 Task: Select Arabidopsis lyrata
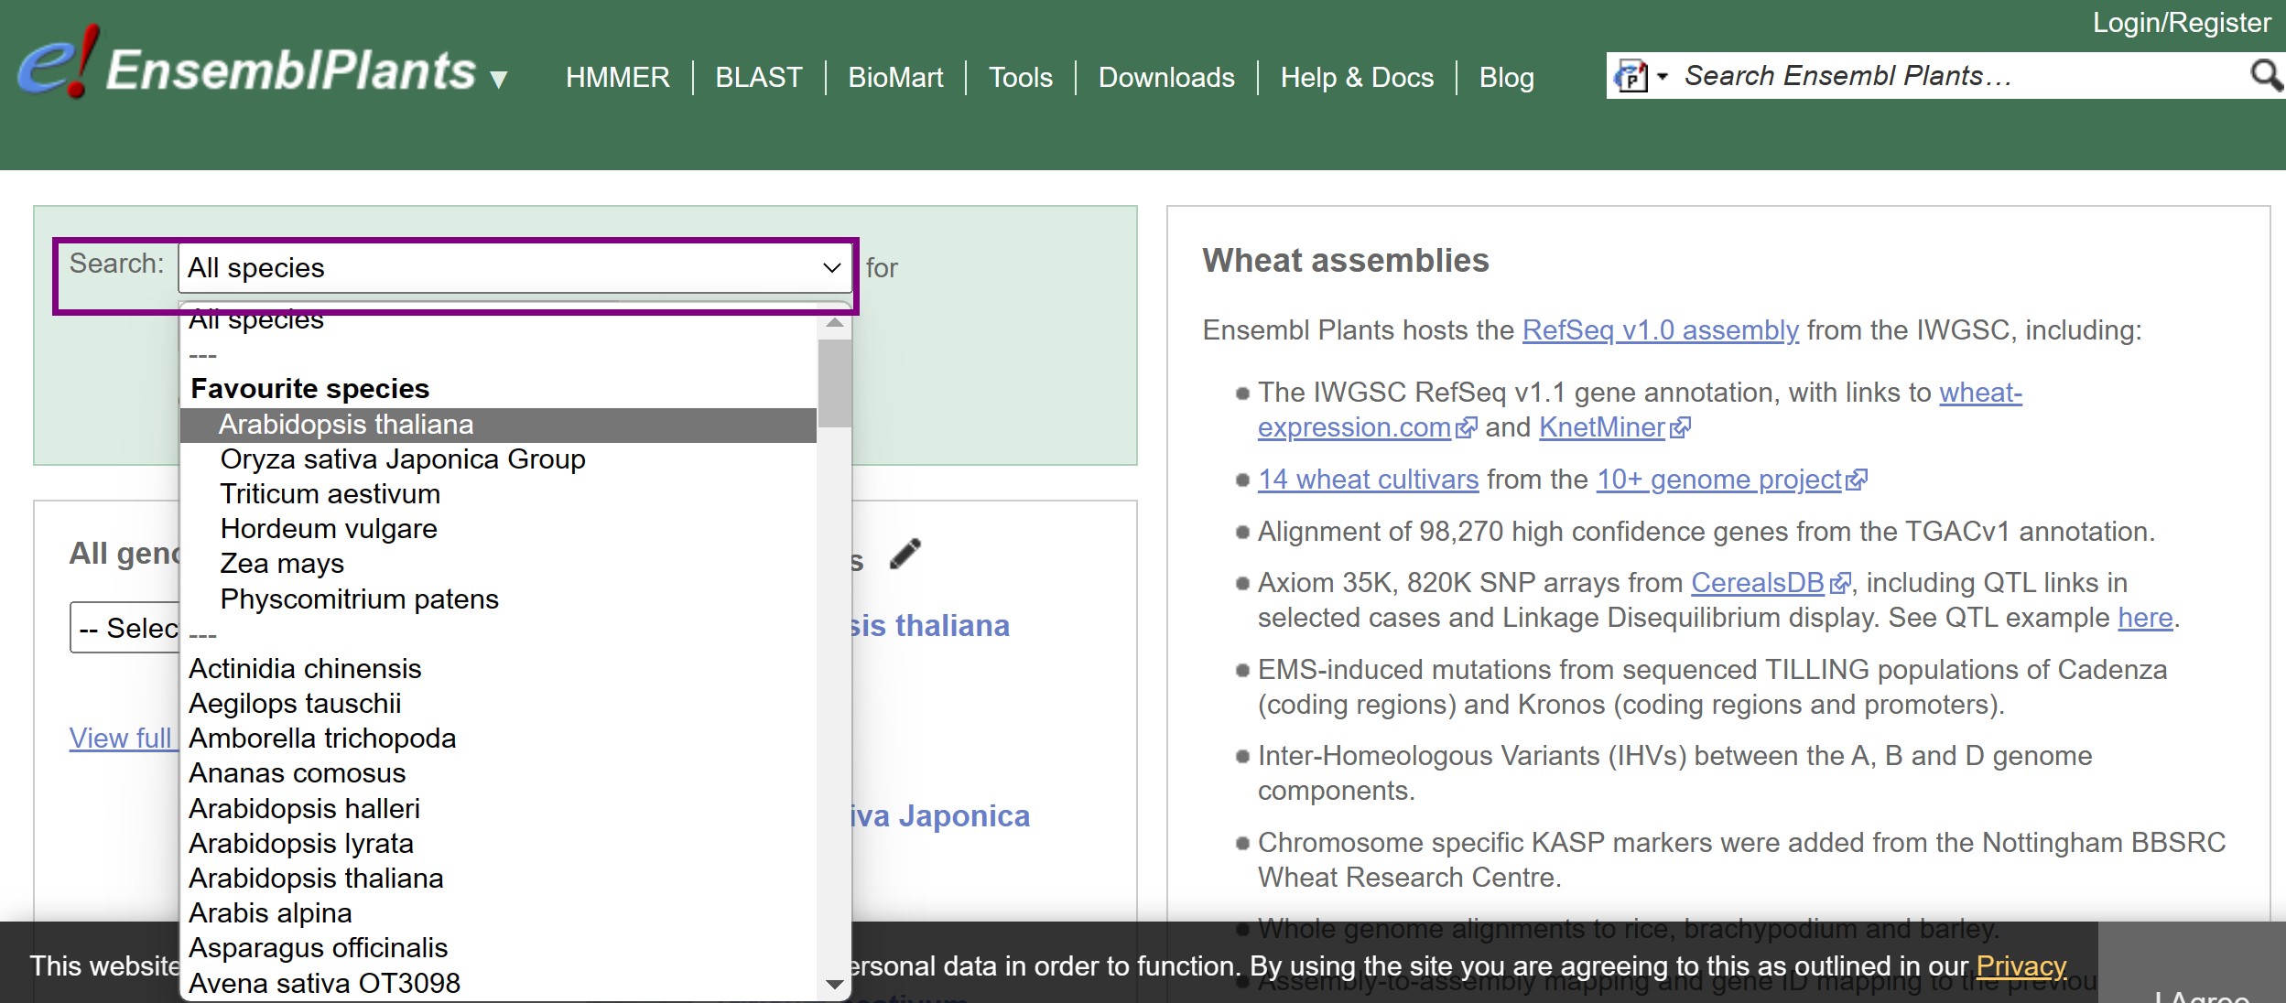point(498,844)
